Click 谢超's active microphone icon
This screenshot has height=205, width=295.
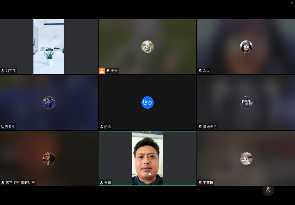(x=101, y=183)
